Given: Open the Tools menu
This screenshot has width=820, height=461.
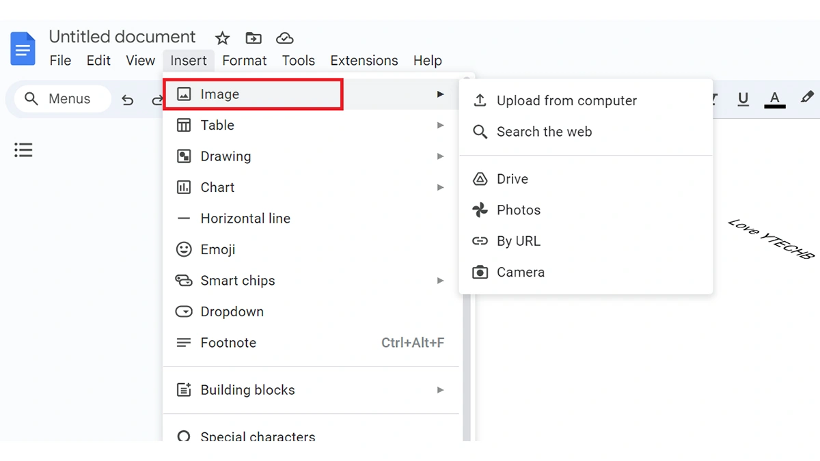Looking at the screenshot, I should click(299, 60).
